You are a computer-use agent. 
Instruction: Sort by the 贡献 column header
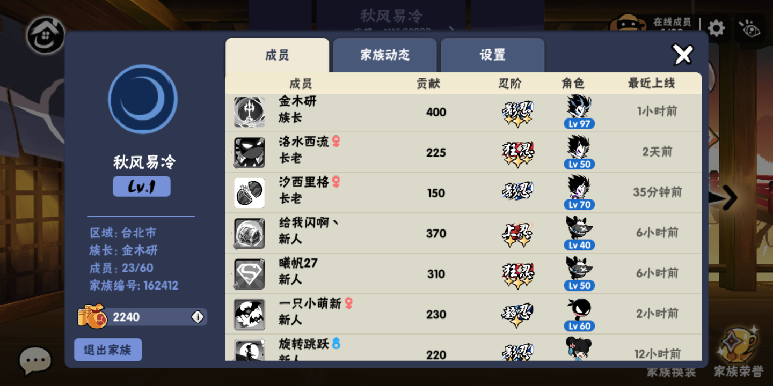point(428,84)
